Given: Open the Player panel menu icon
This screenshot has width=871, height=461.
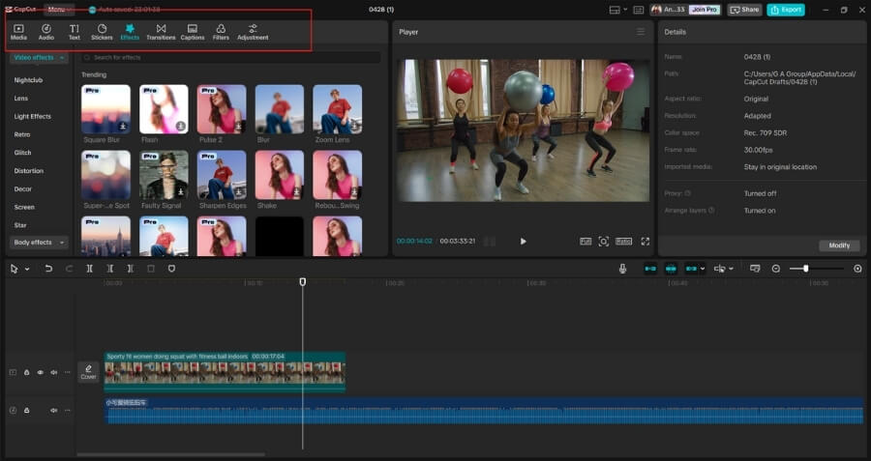Looking at the screenshot, I should click(x=641, y=32).
